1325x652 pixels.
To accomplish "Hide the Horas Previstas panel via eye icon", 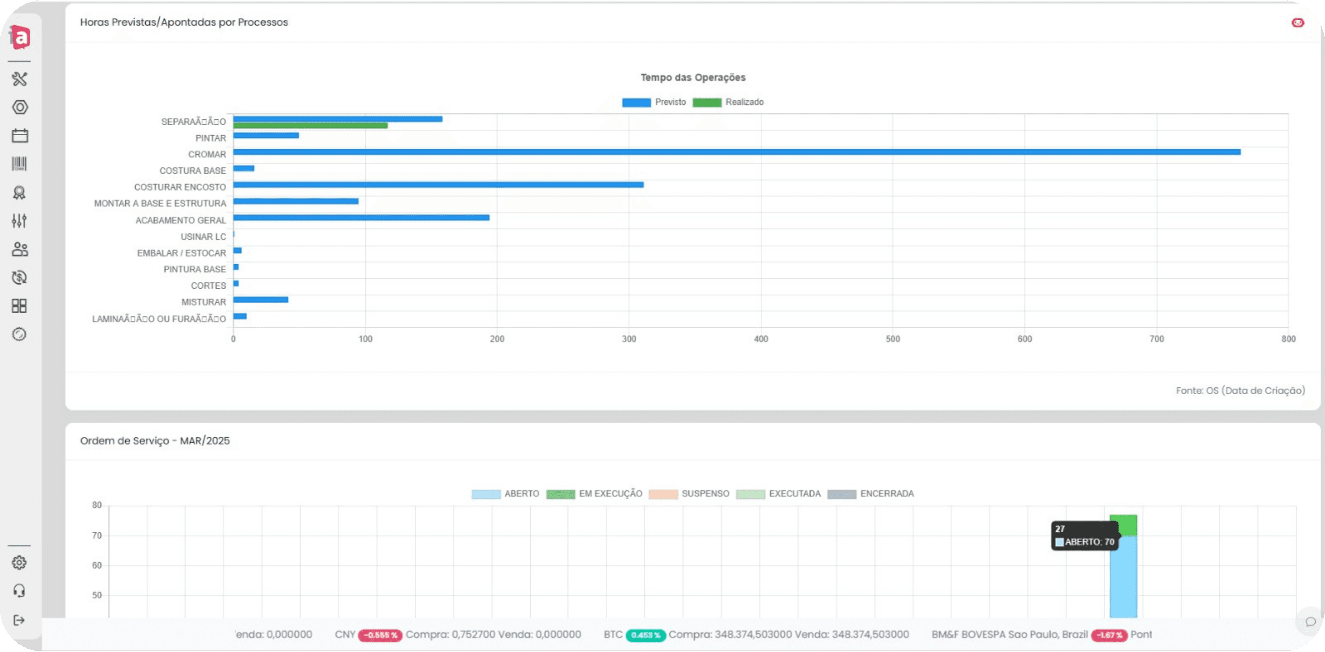I will 1298,23.
